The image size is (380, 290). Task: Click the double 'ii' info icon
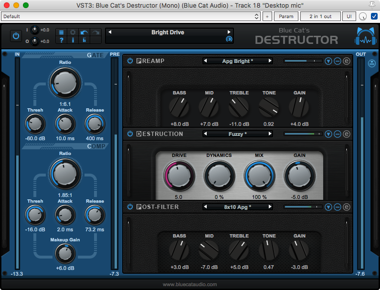pos(84,40)
